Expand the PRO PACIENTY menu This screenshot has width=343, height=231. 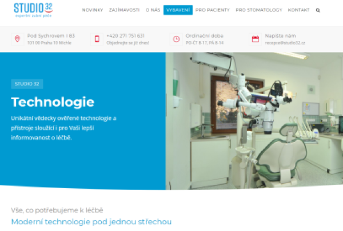tap(213, 10)
